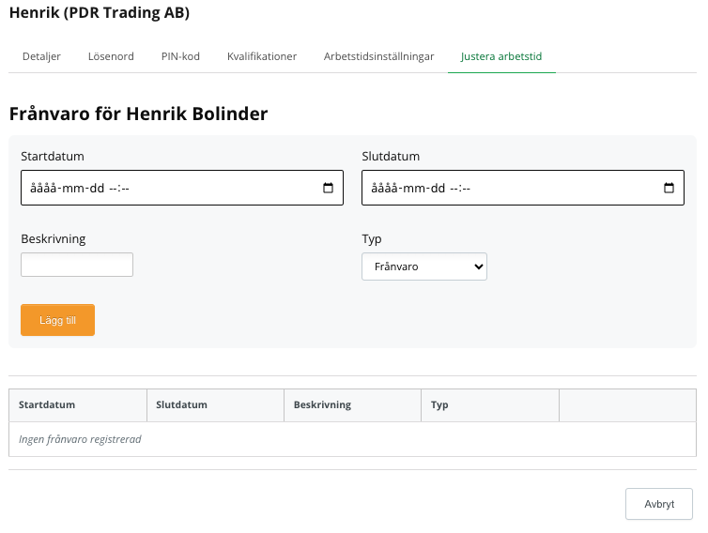Open the Startdatum calendar picker icon
708x533 pixels.
click(328, 188)
